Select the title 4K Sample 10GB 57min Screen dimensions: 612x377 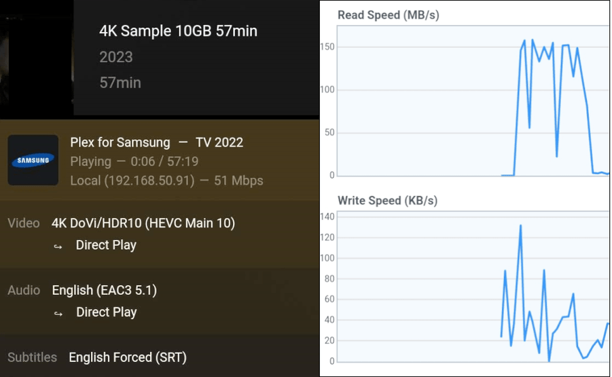click(x=178, y=31)
